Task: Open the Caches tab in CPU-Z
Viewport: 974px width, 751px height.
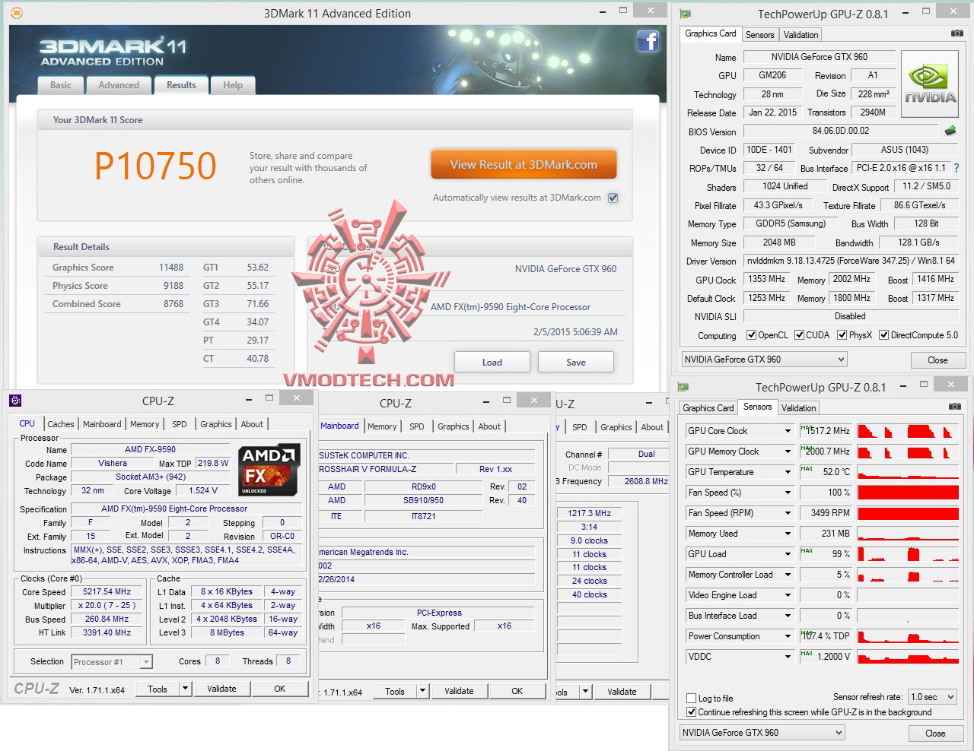Action: point(61,424)
